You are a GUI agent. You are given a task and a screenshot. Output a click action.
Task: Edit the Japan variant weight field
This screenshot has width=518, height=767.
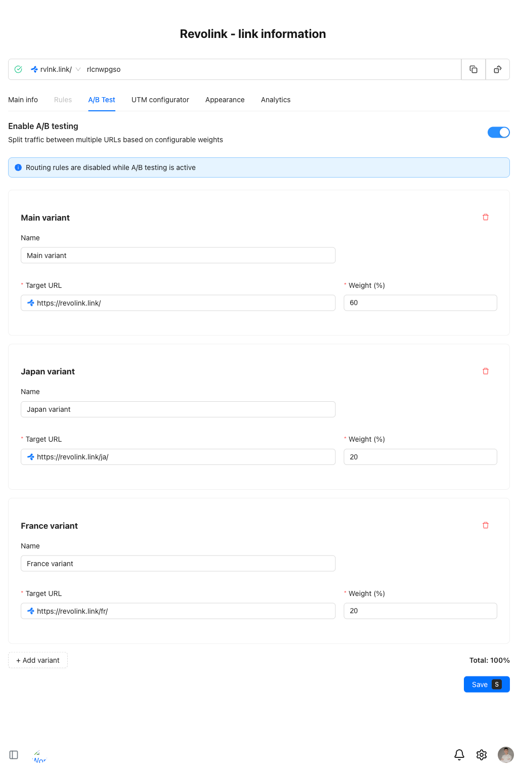[x=420, y=457]
